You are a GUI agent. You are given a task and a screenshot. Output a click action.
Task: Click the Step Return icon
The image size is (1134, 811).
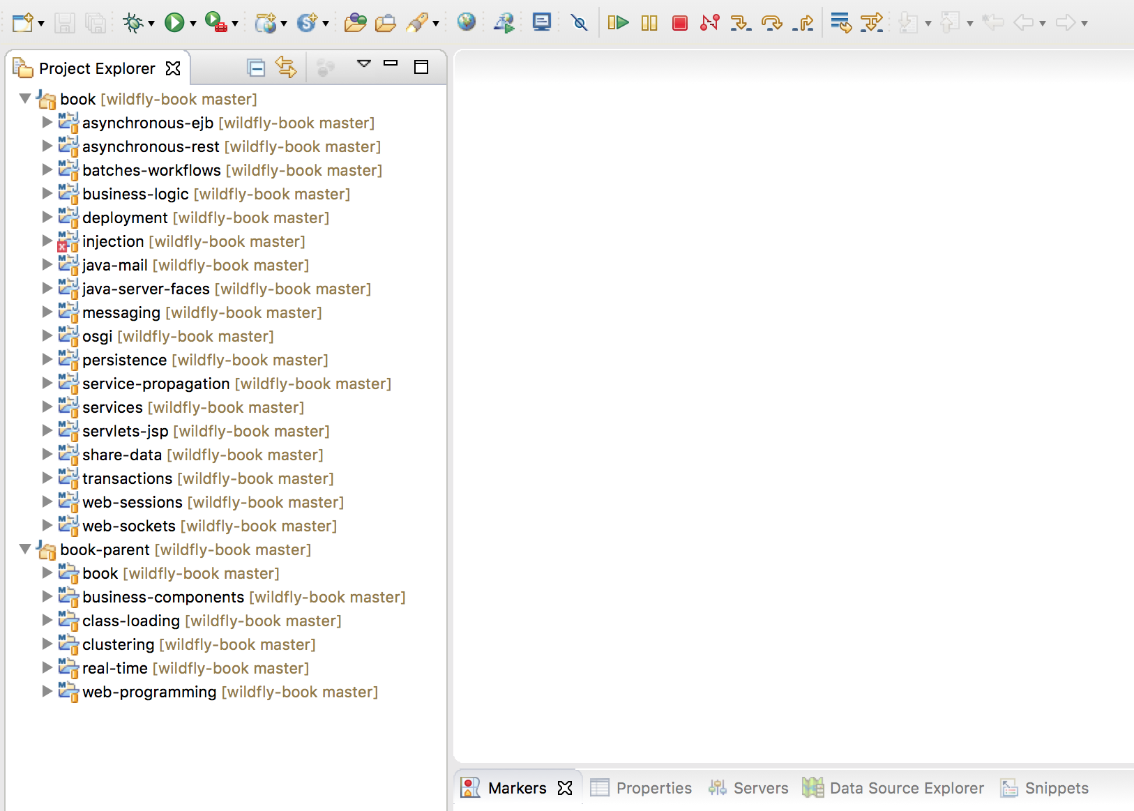pyautogui.click(x=803, y=23)
